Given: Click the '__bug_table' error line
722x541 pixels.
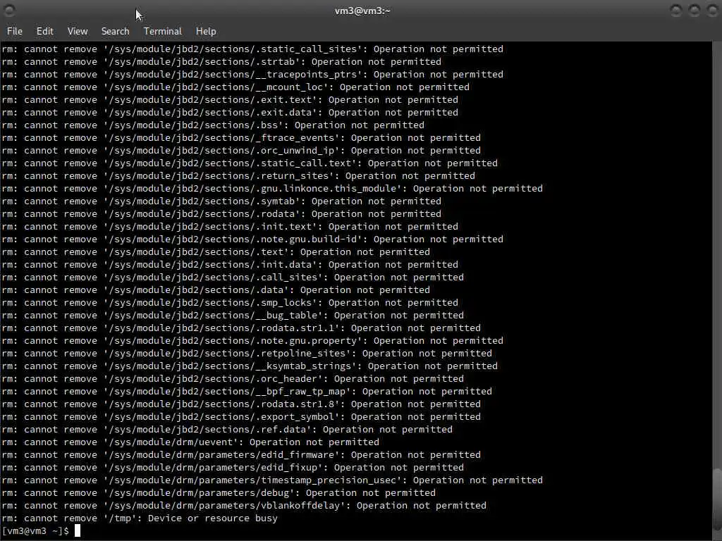Looking at the screenshot, I should tap(233, 315).
